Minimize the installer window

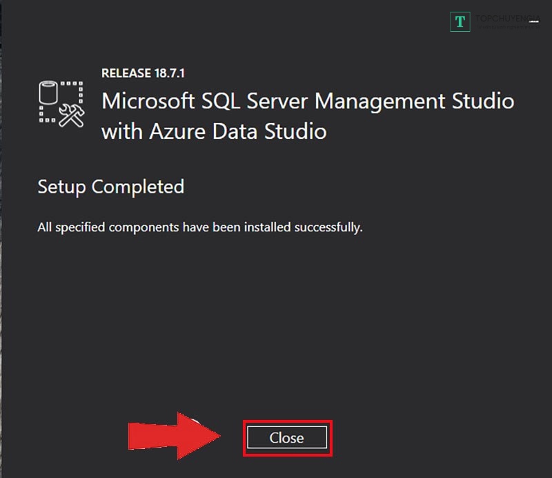coord(533,23)
